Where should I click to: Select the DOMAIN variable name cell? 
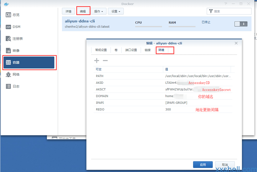coord(128,96)
